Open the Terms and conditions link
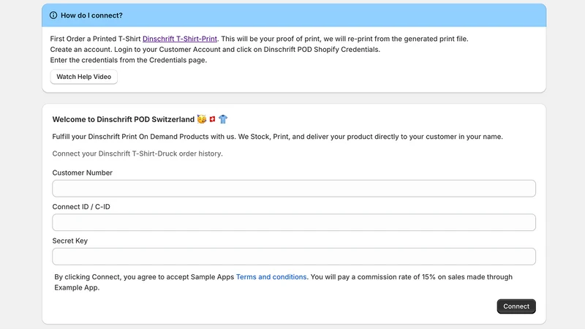The width and height of the screenshot is (585, 329). (271, 277)
